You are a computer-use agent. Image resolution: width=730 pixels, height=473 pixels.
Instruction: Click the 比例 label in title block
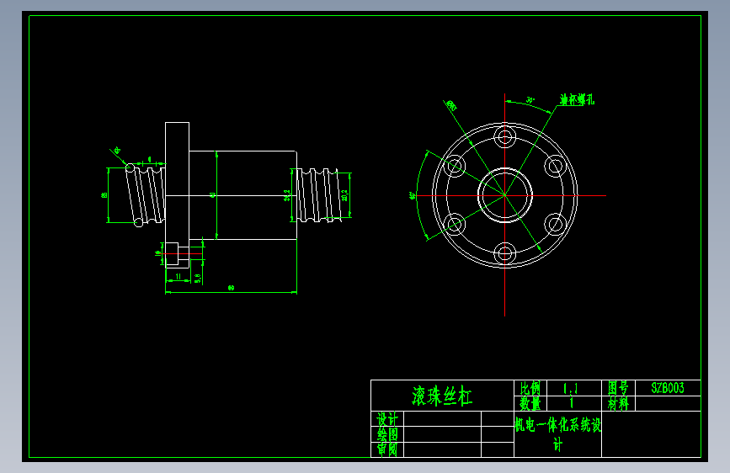coord(530,388)
